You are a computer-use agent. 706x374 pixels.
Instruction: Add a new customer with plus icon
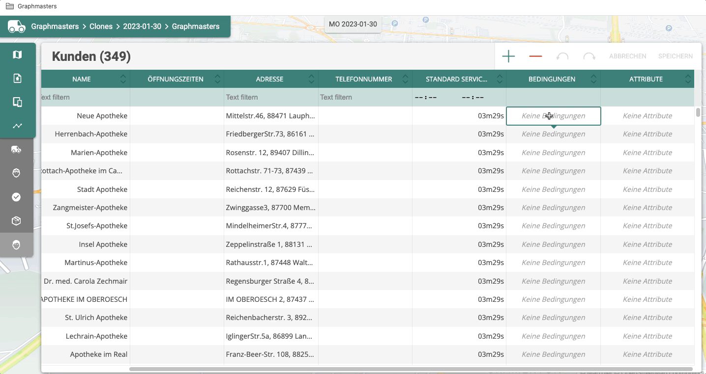click(x=508, y=56)
